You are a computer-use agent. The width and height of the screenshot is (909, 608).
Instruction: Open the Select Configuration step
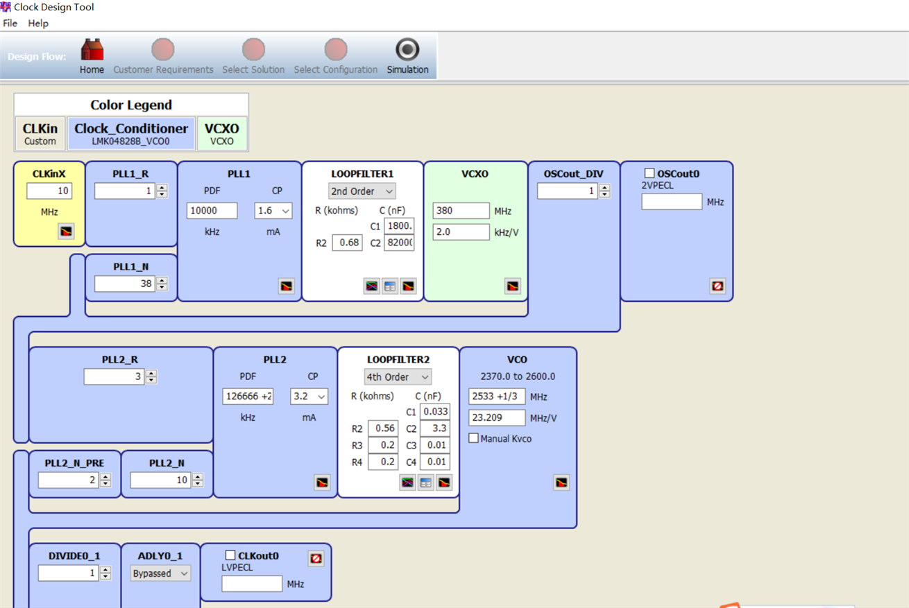click(336, 56)
